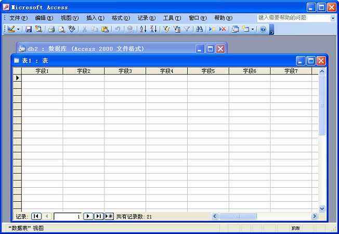Image resolution: width=339 pixels, height=234 pixels.
Task: Sort records descending with Z-A icon
Action: (153, 29)
